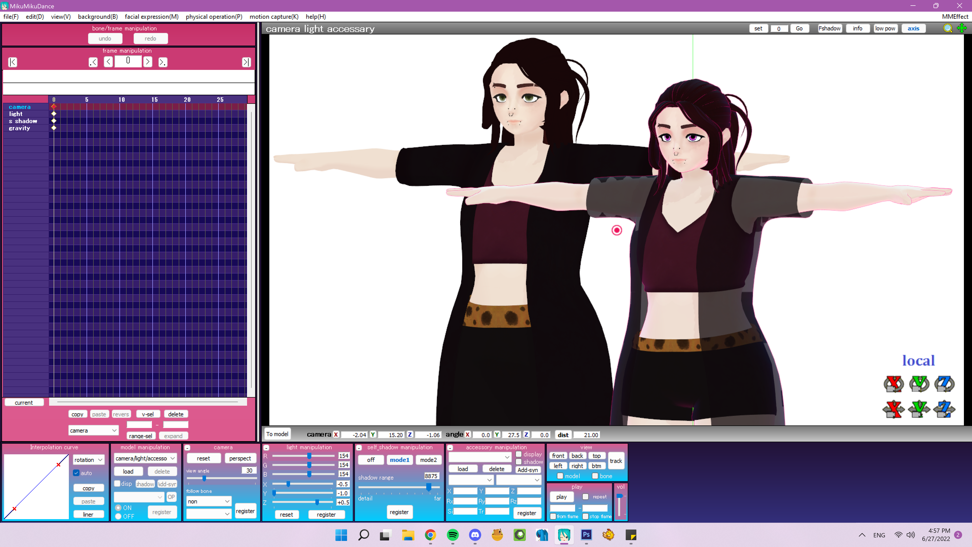
Task: Open the follow bone 'non' dropdown
Action: [209, 501]
